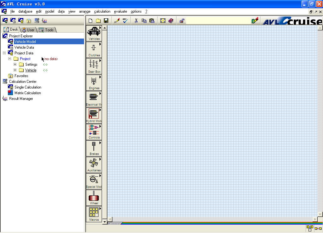Select the Controls component group
The width and height of the screenshot is (323, 233).
tap(94, 132)
